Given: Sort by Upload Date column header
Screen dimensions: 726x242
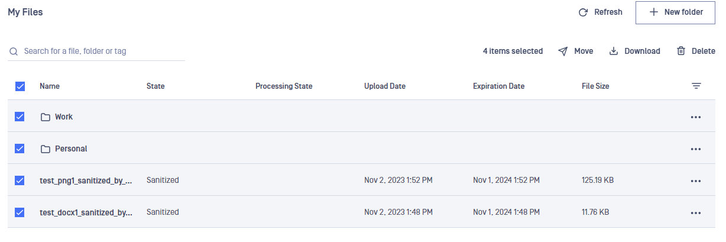Looking at the screenshot, I should point(385,86).
